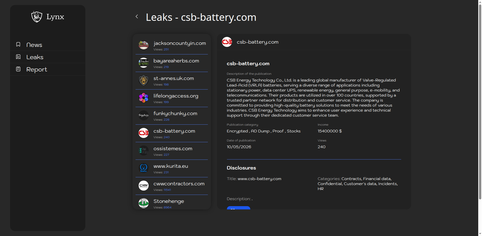Click the publication date '10/05/2026'
The width and height of the screenshot is (482, 236).
pyautogui.click(x=239, y=147)
